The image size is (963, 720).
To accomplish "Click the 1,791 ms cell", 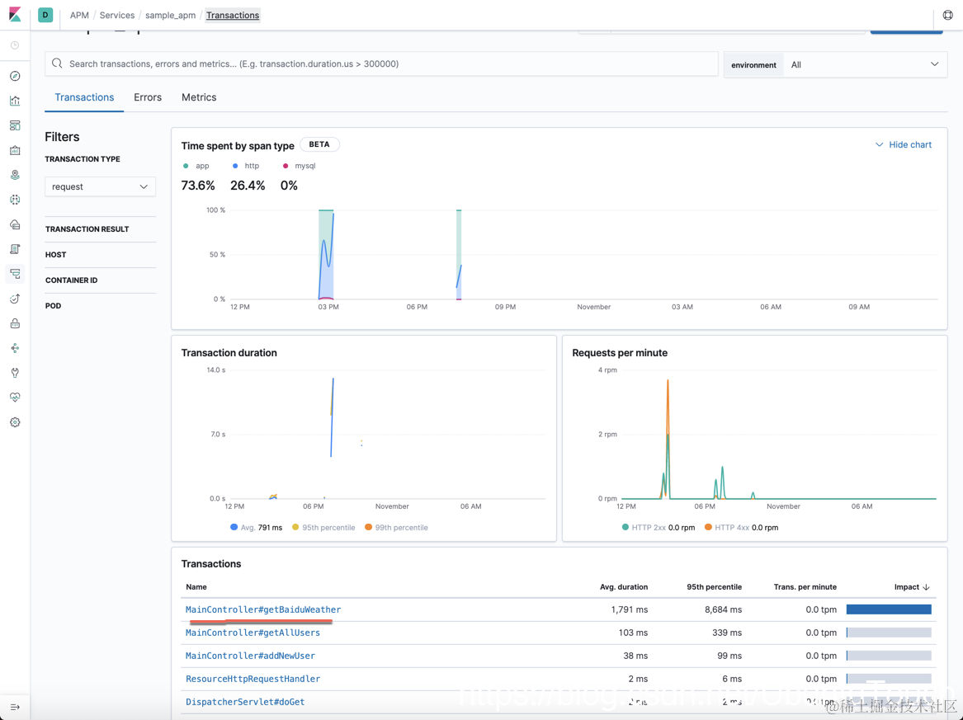I will (x=630, y=609).
